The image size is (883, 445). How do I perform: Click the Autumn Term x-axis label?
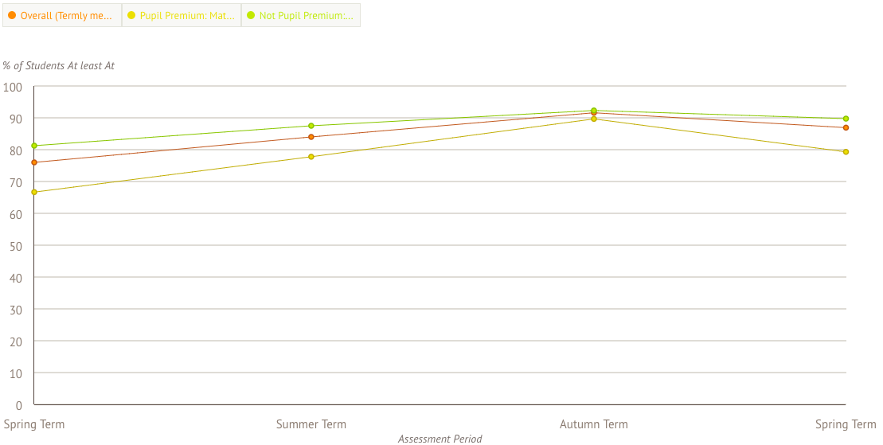(x=594, y=424)
